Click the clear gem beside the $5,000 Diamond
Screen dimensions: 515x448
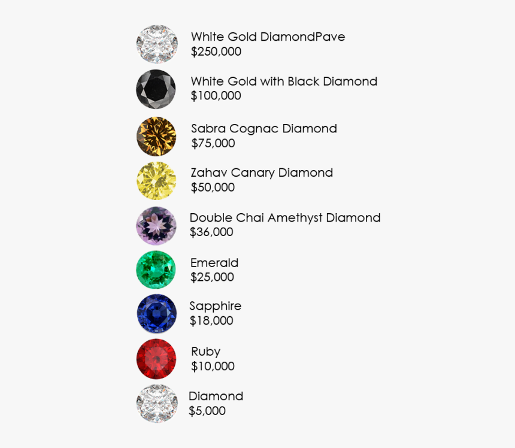pyautogui.click(x=156, y=404)
